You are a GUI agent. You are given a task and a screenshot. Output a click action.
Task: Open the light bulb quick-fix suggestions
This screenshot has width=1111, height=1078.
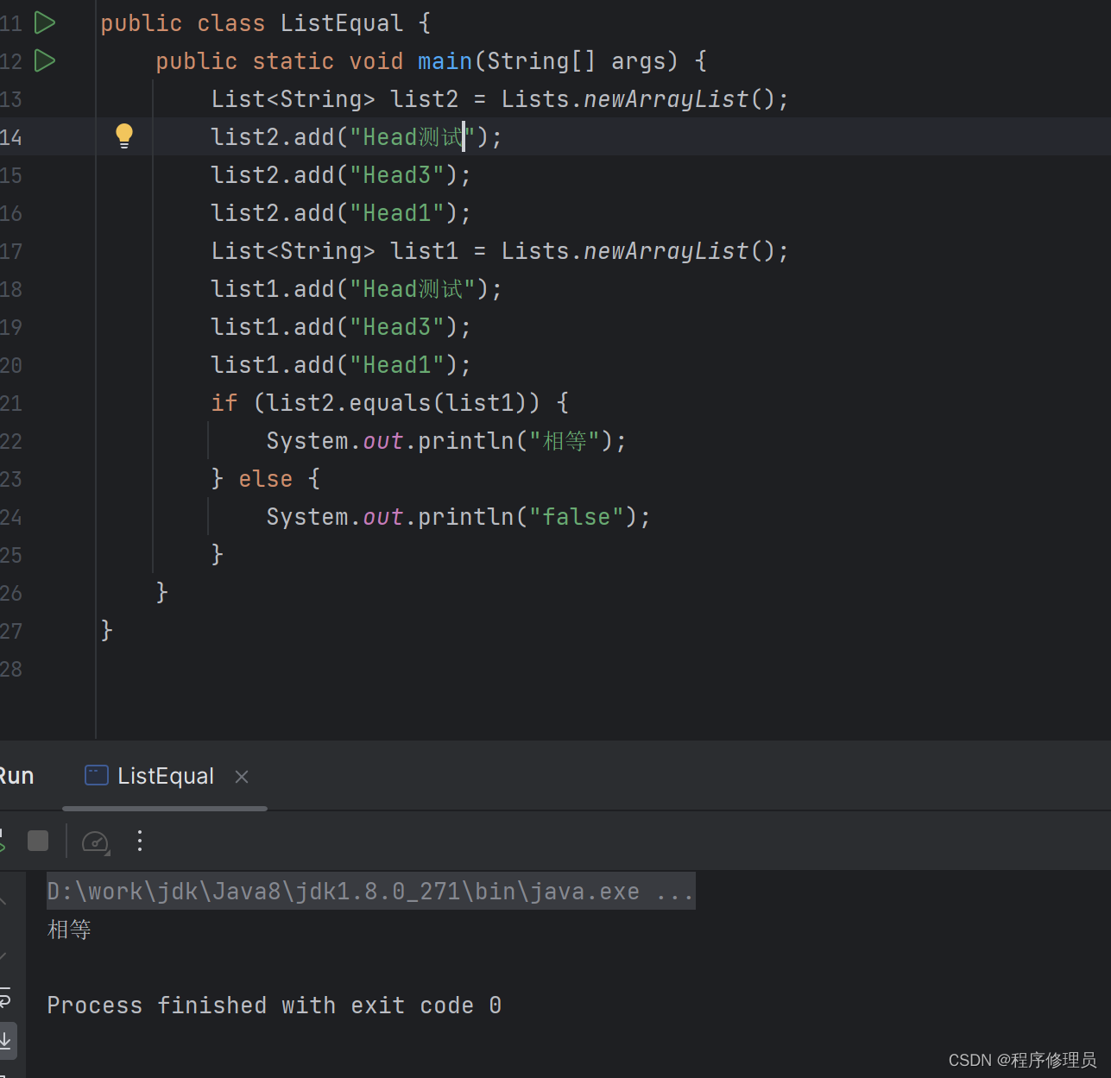(124, 136)
